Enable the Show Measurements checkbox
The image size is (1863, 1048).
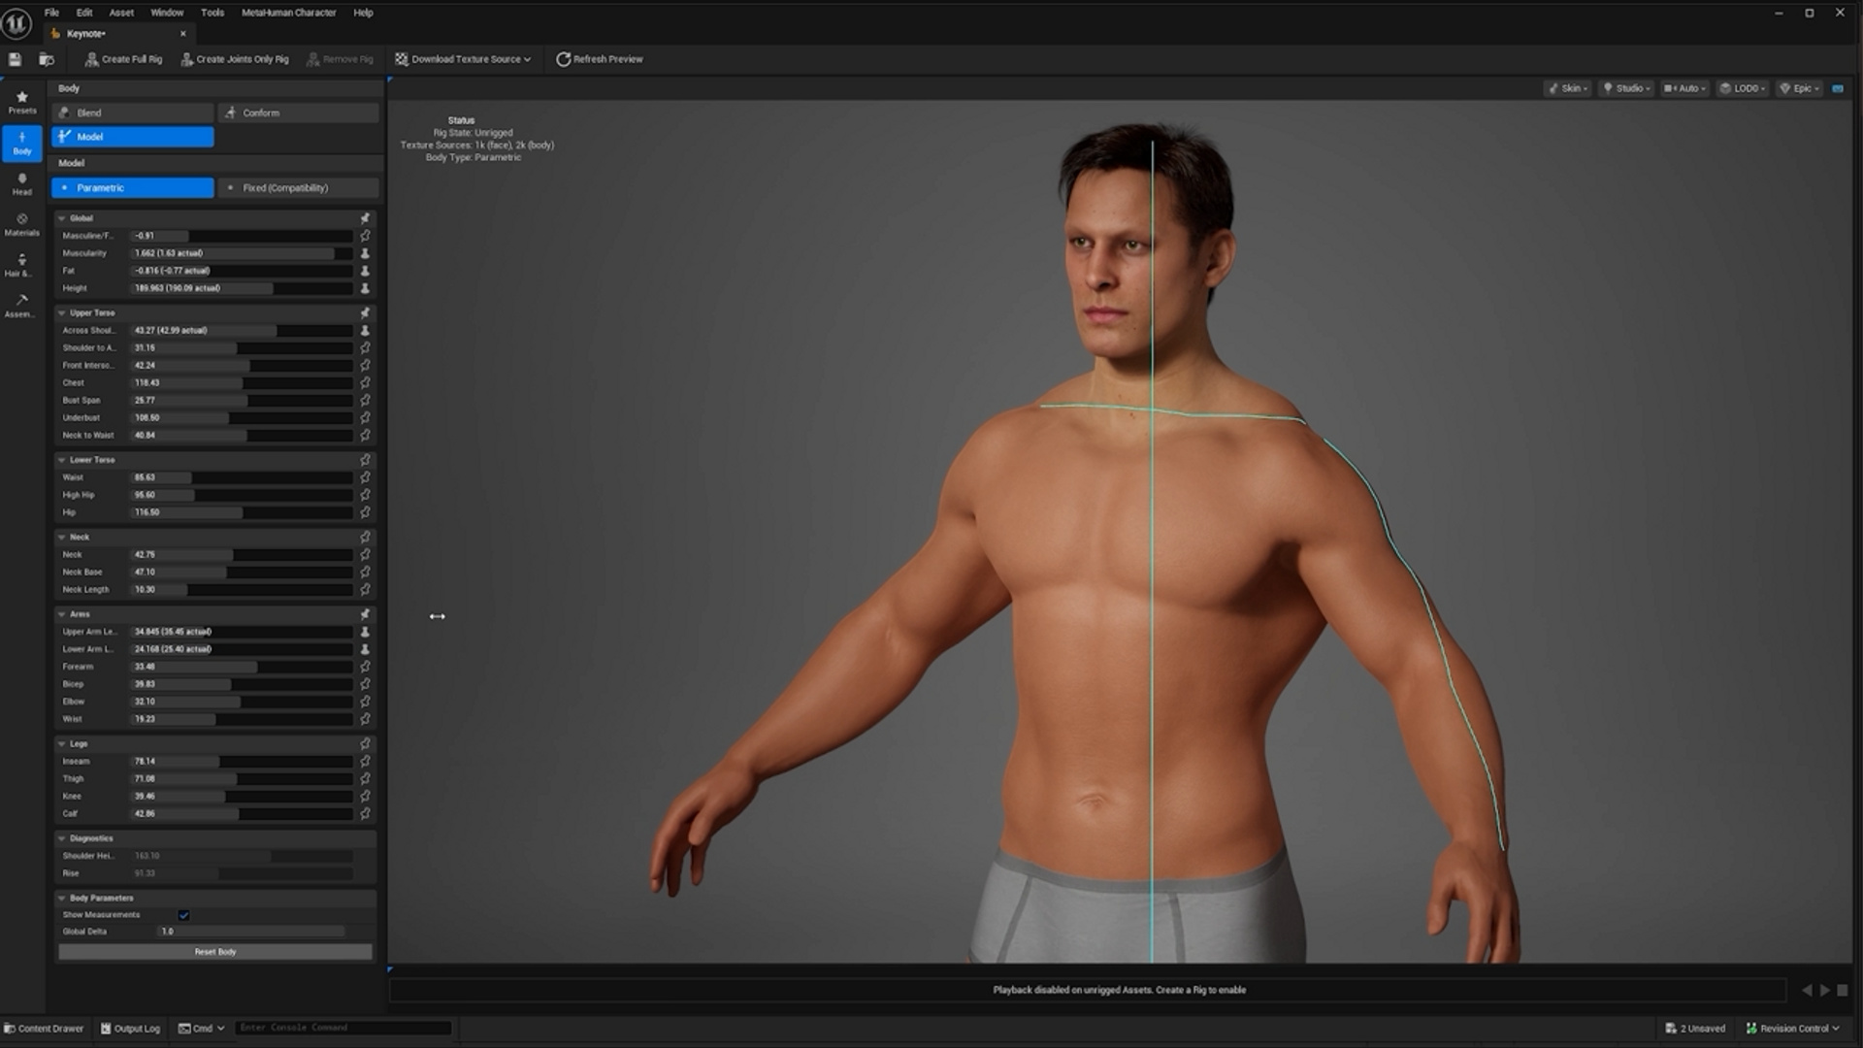pyautogui.click(x=183, y=914)
